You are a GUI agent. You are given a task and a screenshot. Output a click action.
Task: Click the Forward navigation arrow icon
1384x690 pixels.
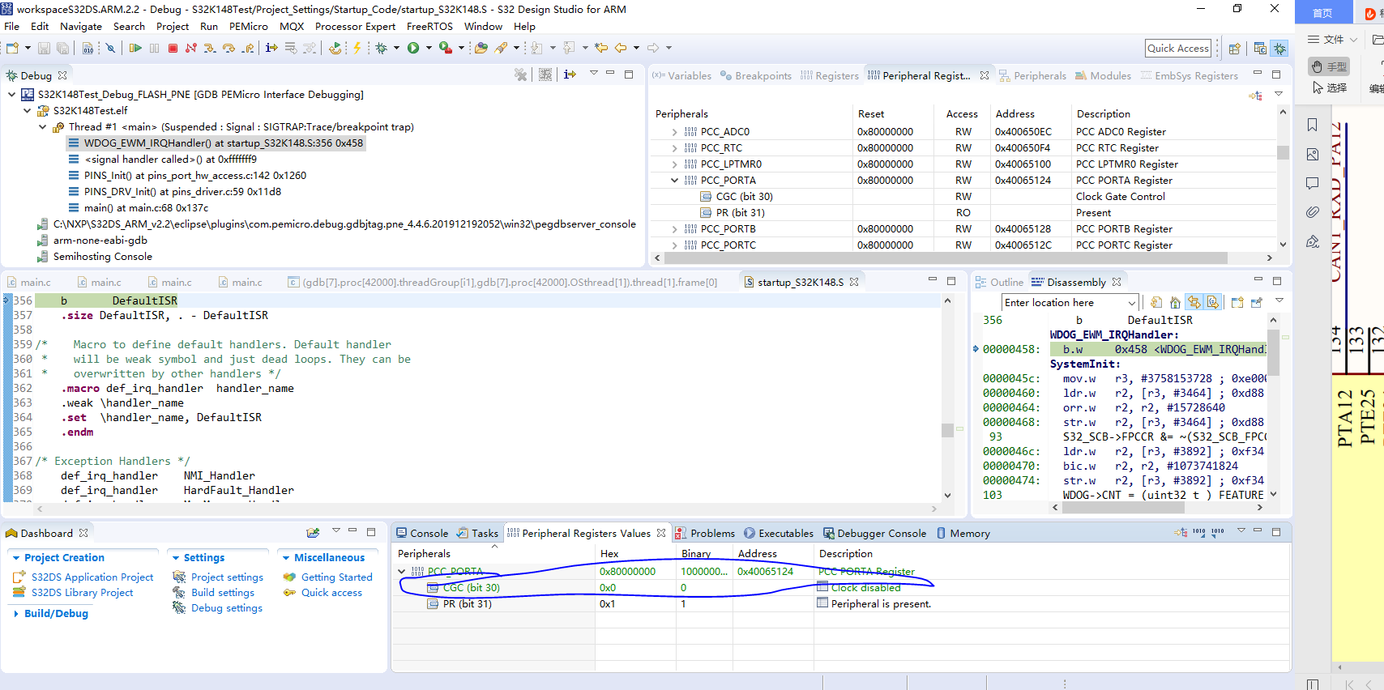point(652,49)
